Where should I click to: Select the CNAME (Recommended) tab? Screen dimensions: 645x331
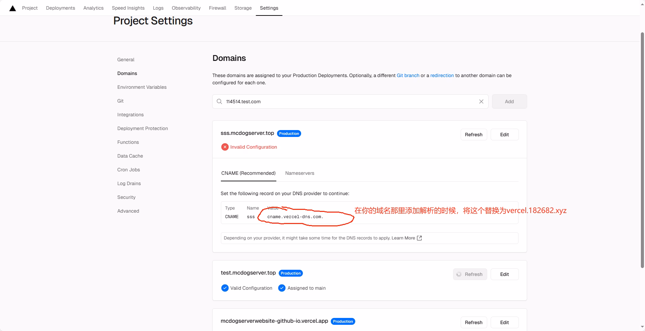click(x=248, y=173)
